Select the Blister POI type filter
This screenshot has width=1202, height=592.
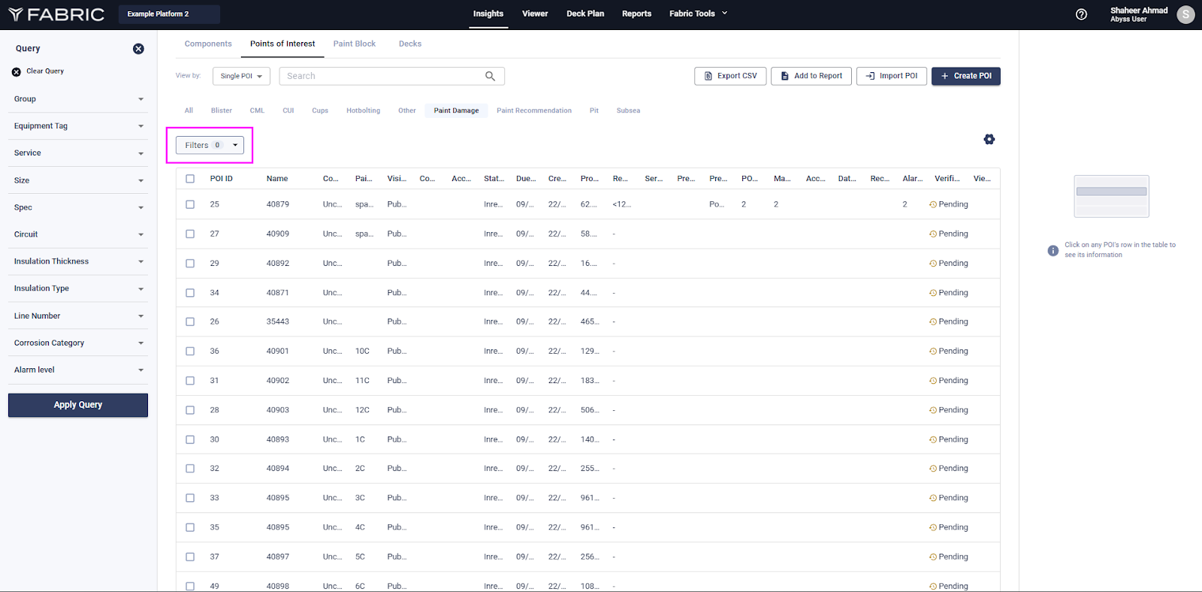[222, 110]
